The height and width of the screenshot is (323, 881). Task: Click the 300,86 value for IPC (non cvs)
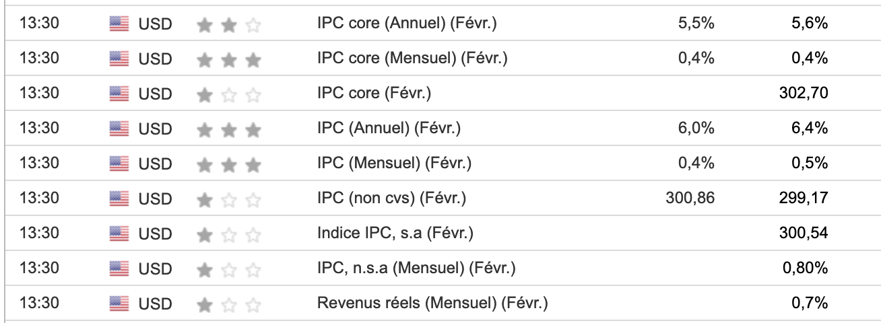pyautogui.click(x=689, y=199)
